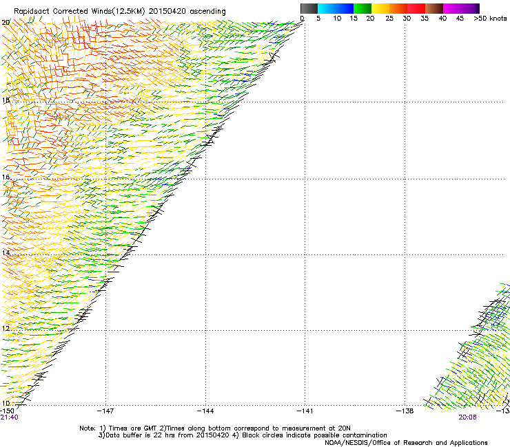Click the longitude label '-147'
510x447 pixels.
(105, 411)
